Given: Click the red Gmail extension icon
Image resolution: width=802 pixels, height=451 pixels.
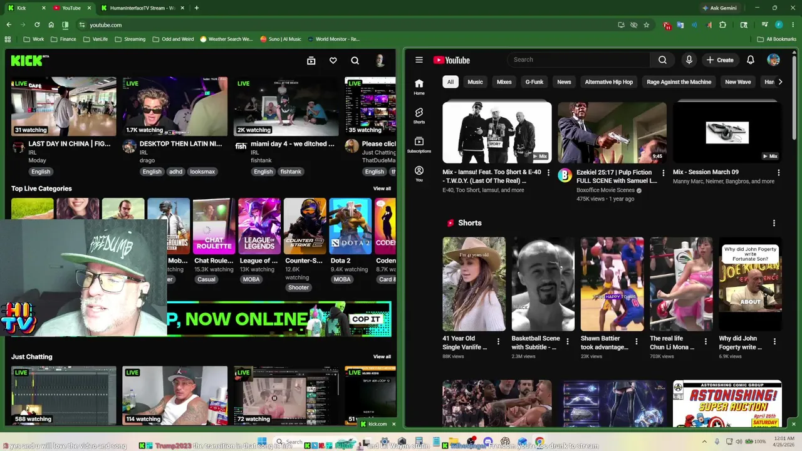Looking at the screenshot, I should coord(667,25).
